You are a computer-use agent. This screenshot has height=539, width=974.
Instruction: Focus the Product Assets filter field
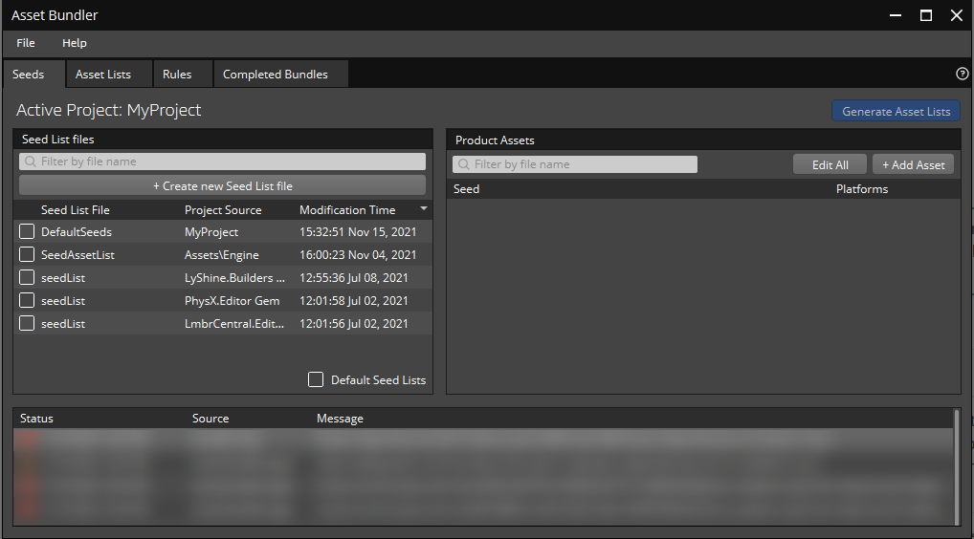tap(575, 164)
